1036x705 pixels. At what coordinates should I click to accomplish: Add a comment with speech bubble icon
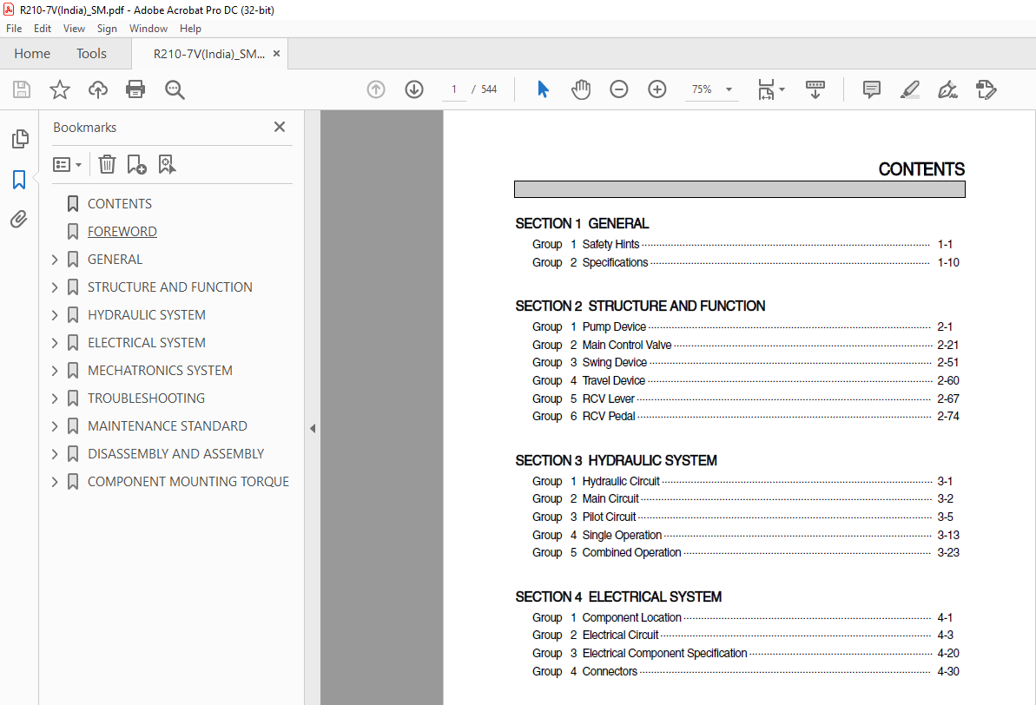point(872,89)
